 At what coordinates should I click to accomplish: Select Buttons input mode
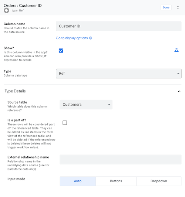116,181
